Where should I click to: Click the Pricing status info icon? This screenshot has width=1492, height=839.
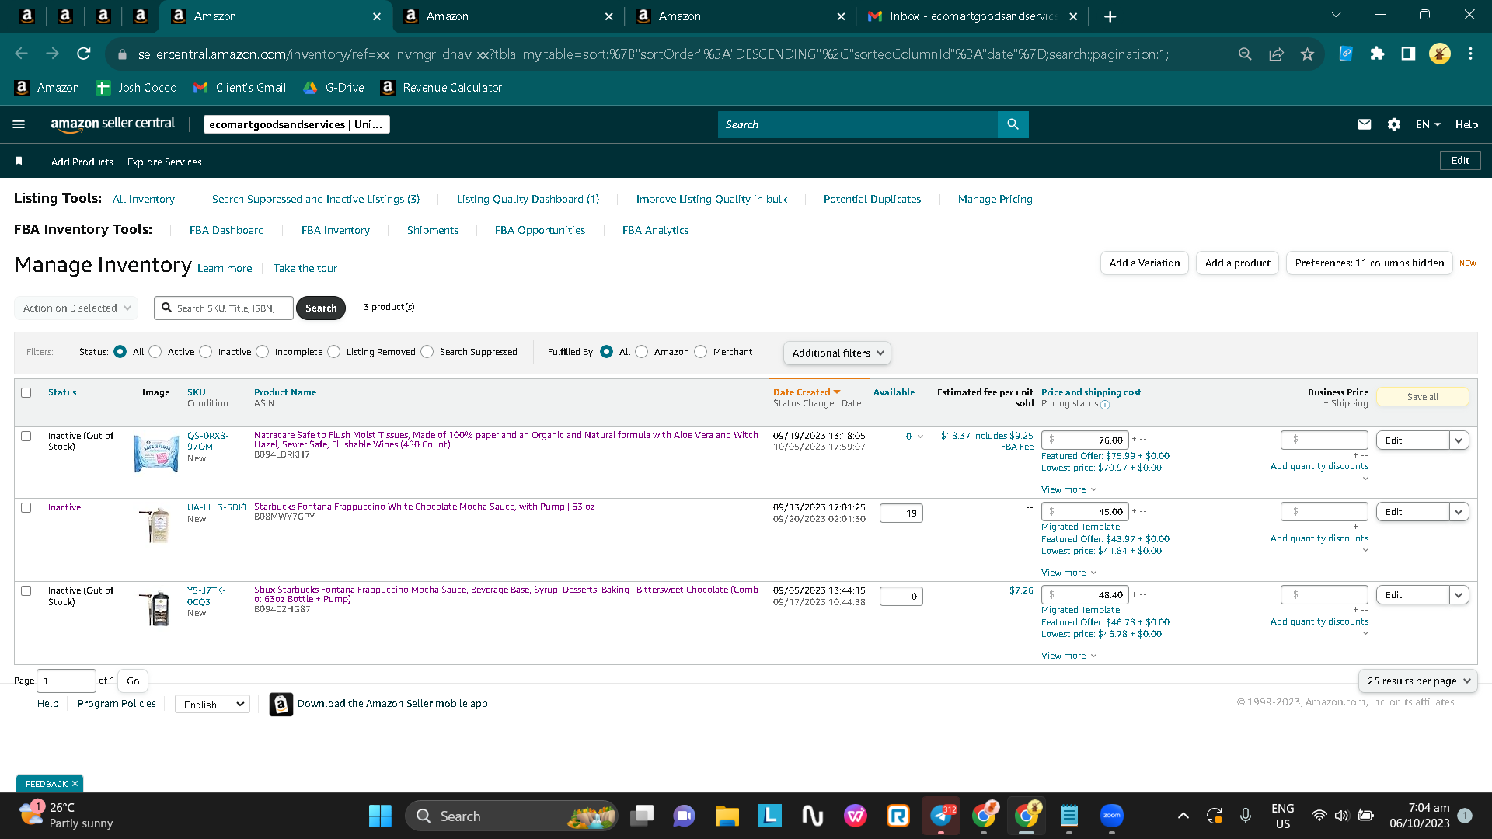coord(1105,405)
